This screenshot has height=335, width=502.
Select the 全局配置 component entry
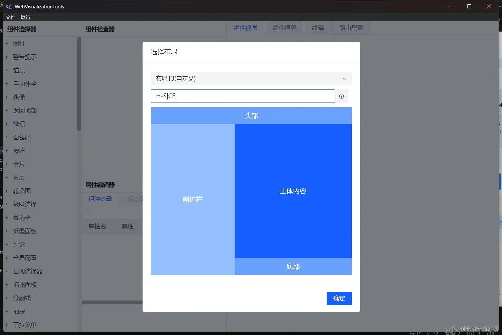(25, 258)
